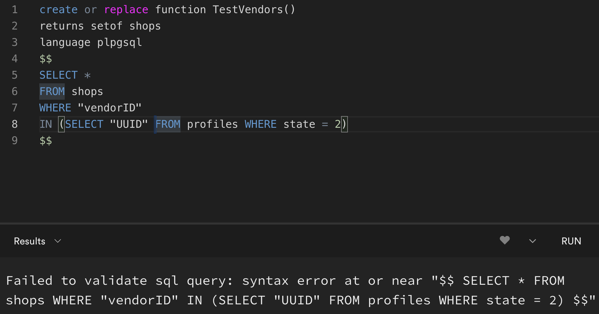Click the 'replace' keyword on line 1
The width and height of the screenshot is (599, 314).
point(126,10)
